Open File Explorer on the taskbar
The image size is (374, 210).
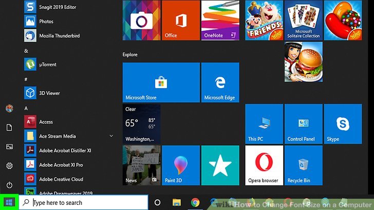(177, 203)
